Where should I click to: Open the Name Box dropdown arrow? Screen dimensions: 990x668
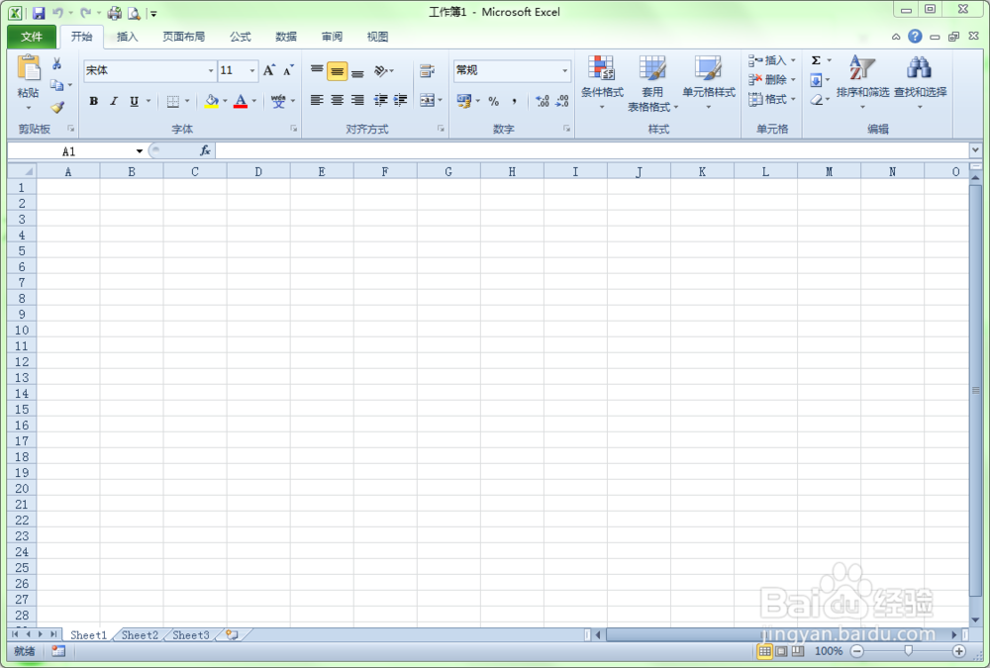140,150
